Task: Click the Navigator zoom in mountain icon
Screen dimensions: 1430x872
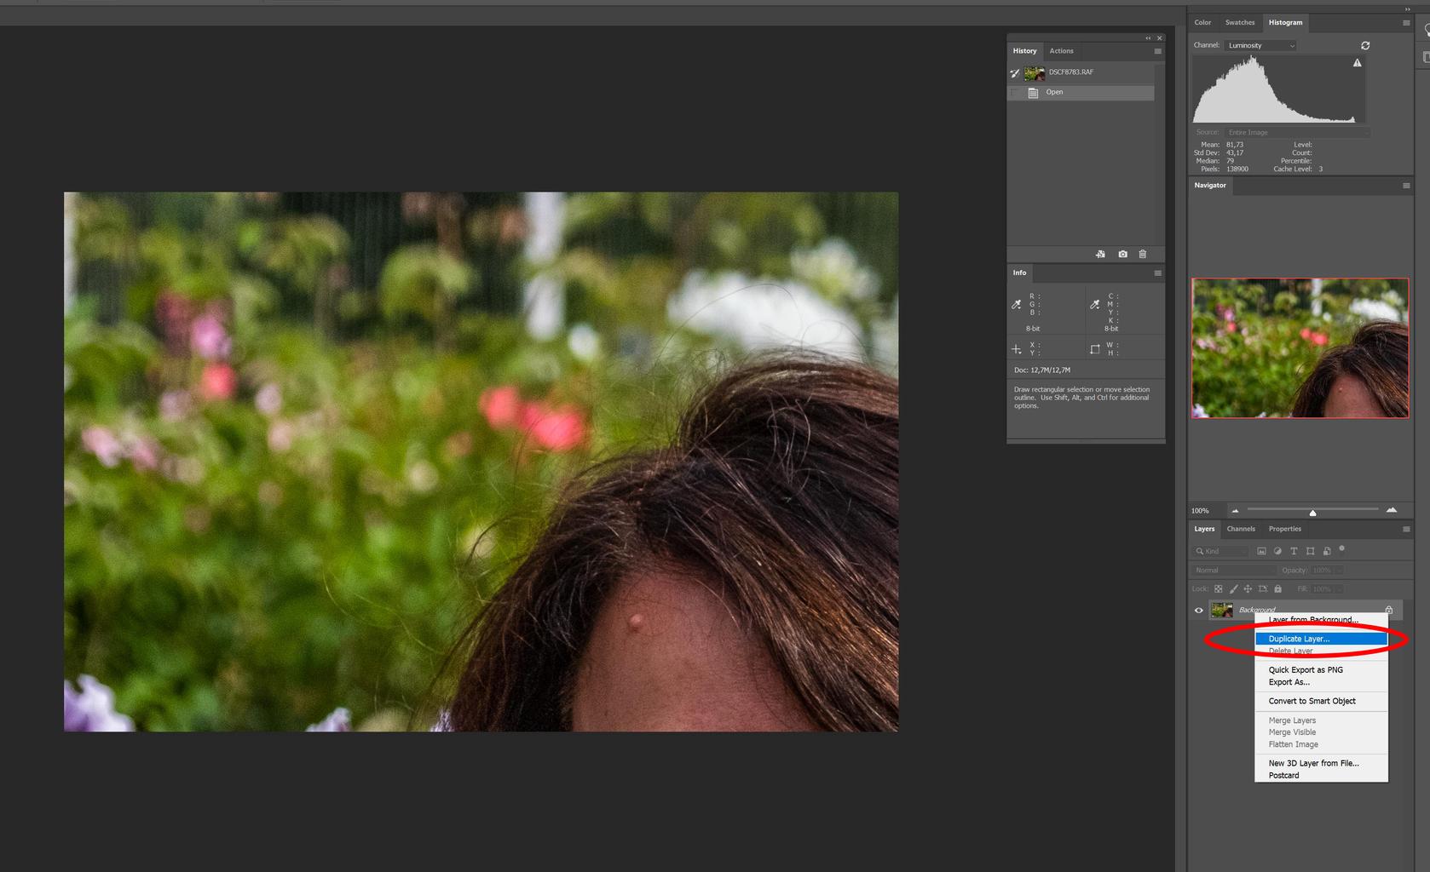Action: (1392, 510)
